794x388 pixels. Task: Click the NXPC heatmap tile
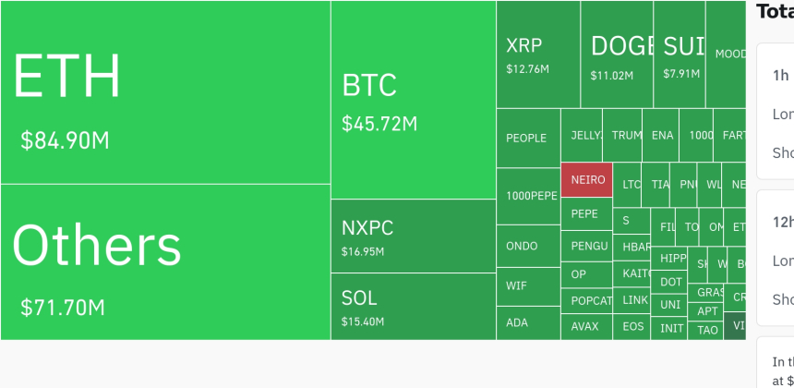(x=413, y=236)
